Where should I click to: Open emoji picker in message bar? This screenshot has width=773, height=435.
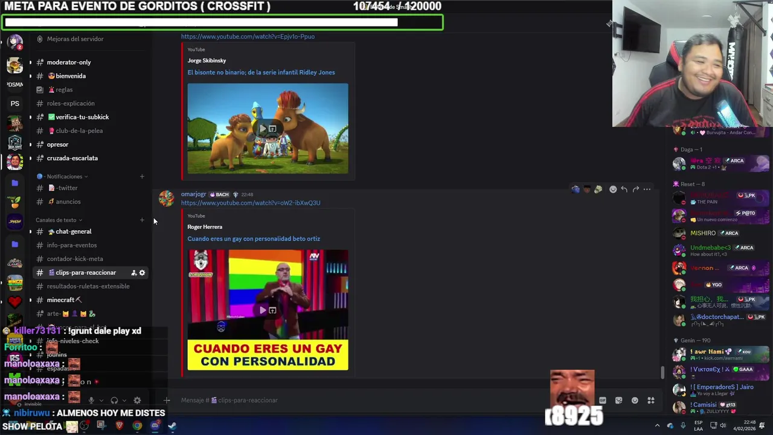click(635, 400)
